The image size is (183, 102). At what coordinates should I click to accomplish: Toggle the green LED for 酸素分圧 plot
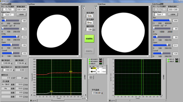168,59
